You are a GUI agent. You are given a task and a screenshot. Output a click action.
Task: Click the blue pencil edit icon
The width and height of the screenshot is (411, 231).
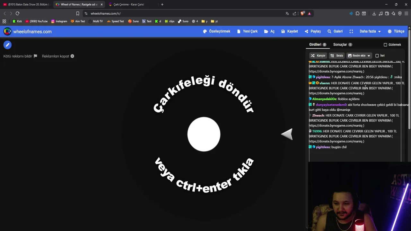(x=7, y=45)
